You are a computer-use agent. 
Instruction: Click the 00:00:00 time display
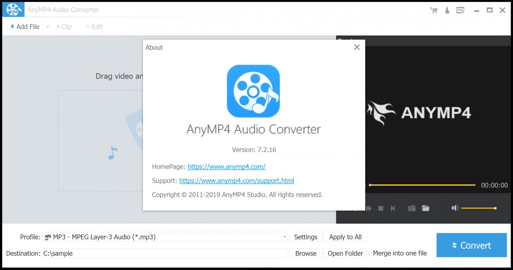(495, 185)
